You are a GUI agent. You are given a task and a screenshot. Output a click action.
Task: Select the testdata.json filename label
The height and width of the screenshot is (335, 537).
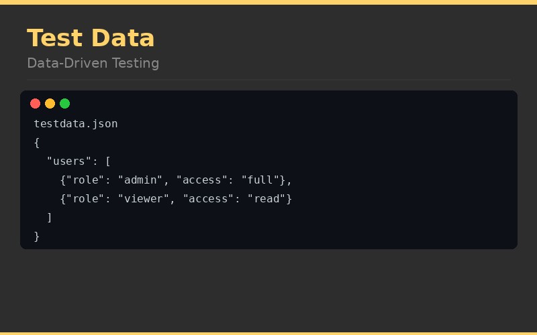click(x=76, y=124)
